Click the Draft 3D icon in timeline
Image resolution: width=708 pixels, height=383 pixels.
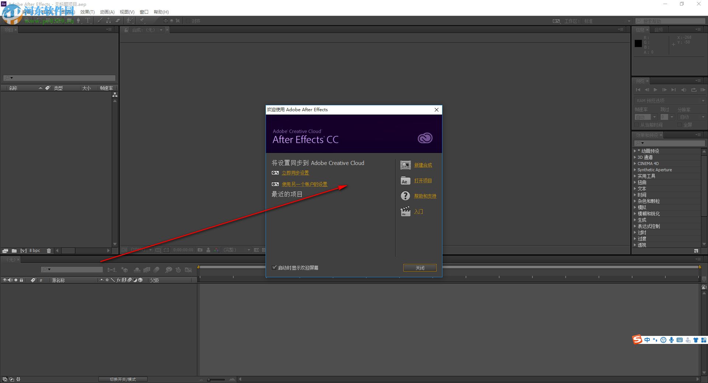click(124, 270)
